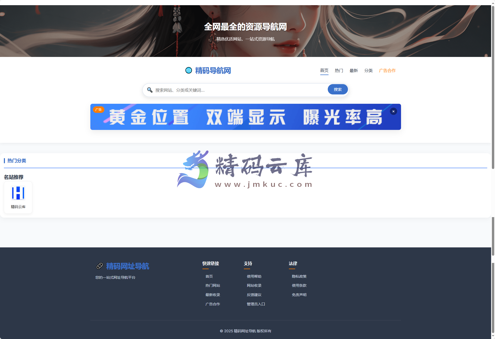The height and width of the screenshot is (339, 495).
Task: Click the 名站推荐 category label
Action: pos(14,177)
